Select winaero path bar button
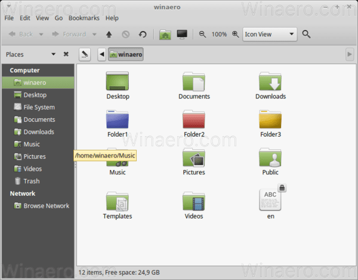Screen dimensions: 358x280 click(x=126, y=54)
